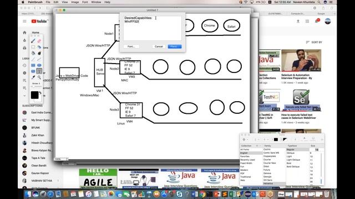
Task: Open the YouTube account avatar
Action: tap(328, 21)
